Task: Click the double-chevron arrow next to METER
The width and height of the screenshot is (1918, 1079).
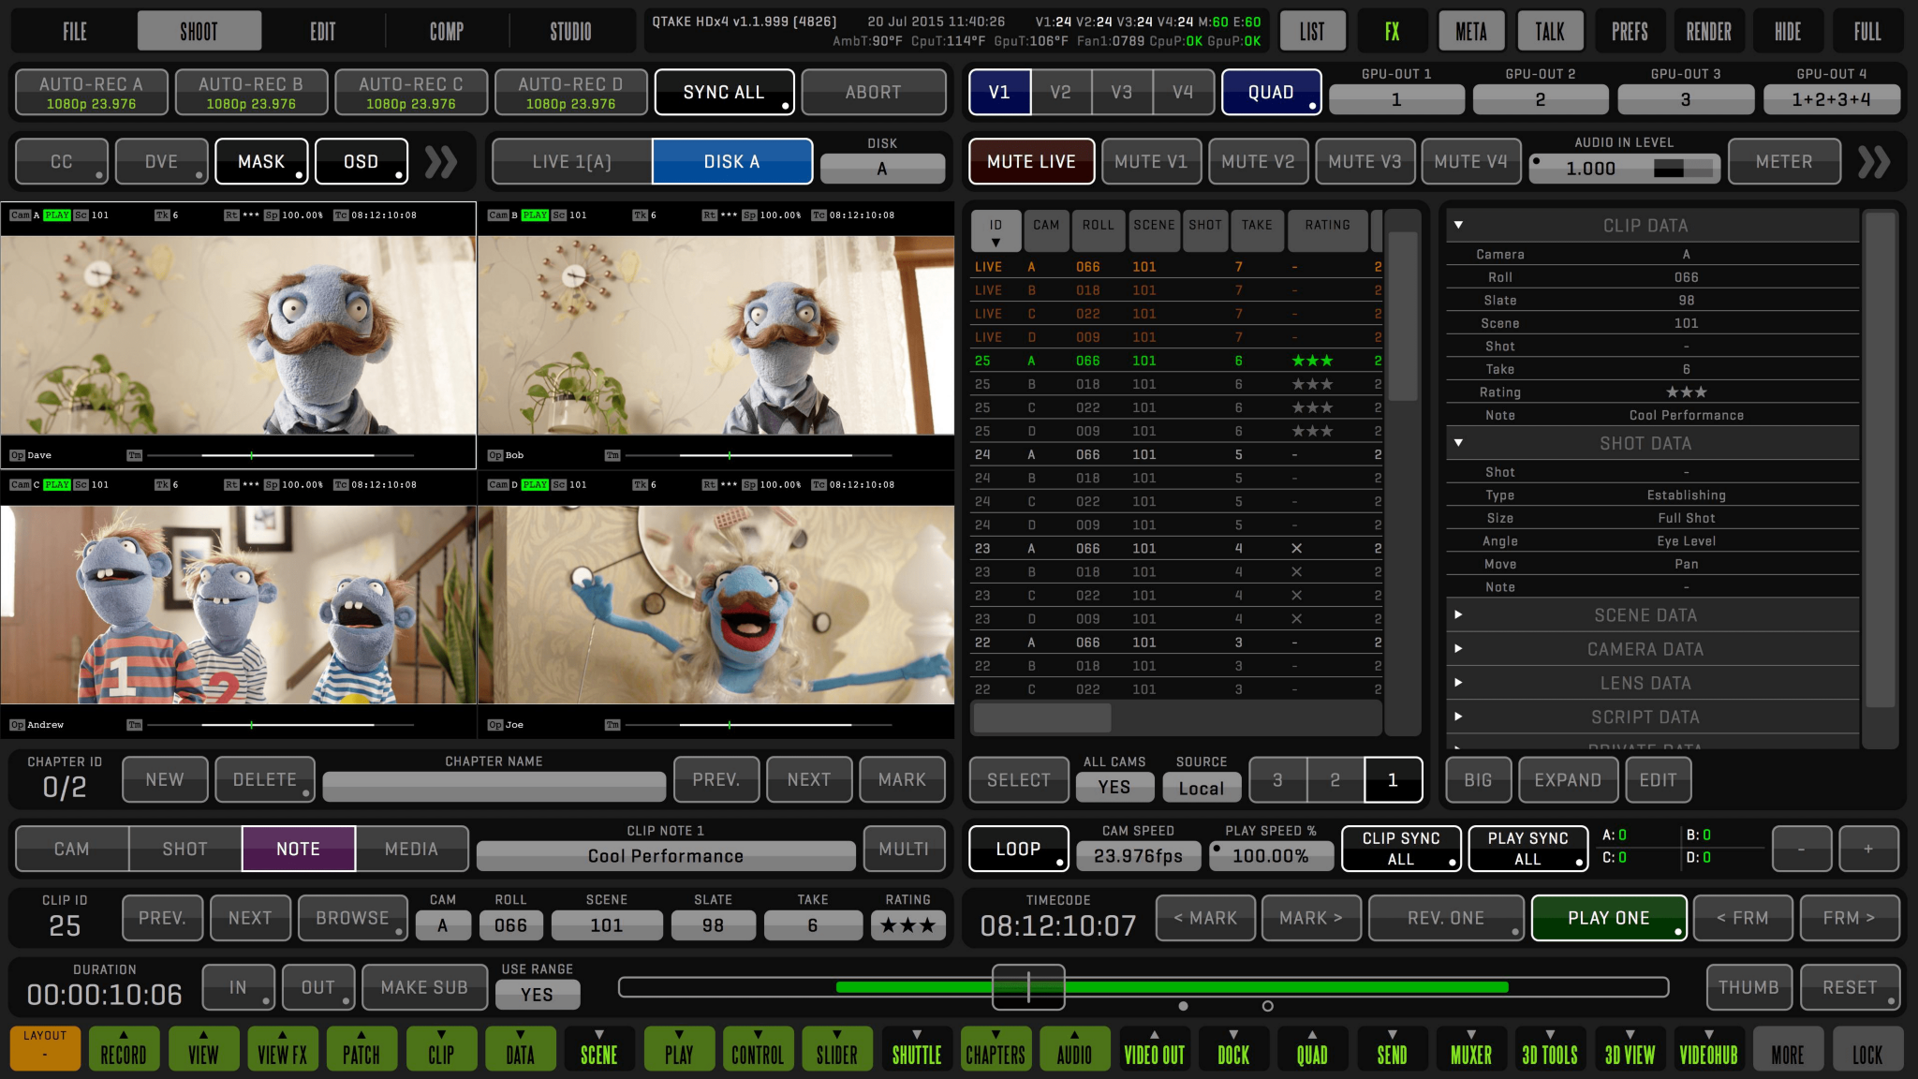Action: coord(1874,162)
